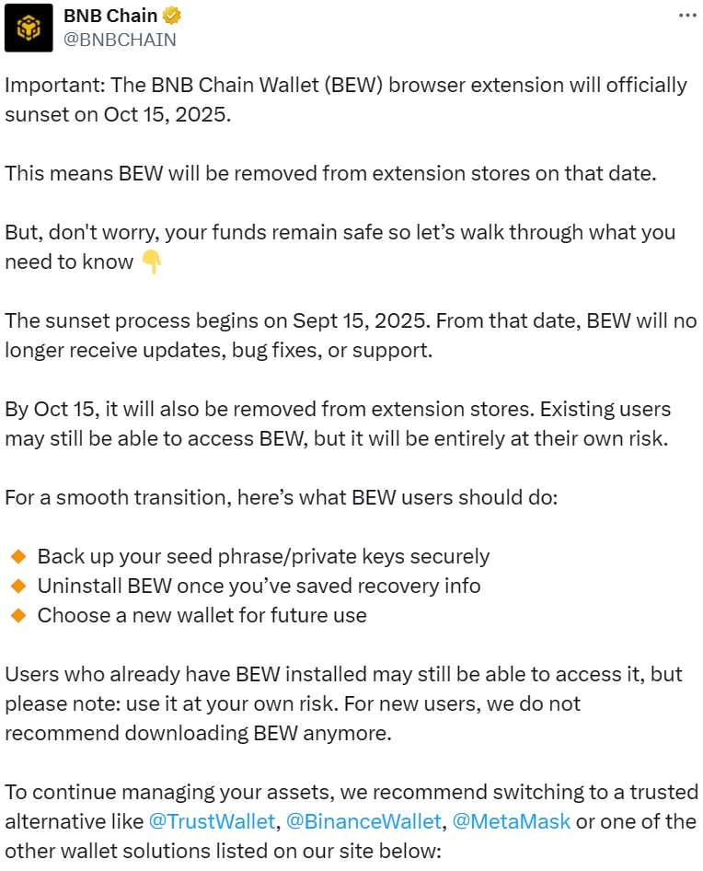Click the orange diamond beside 'Uninstall BEW'
The width and height of the screenshot is (703, 871).
(17, 586)
